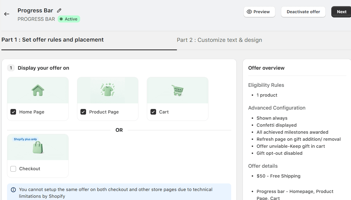This screenshot has height=200, width=351.
Task: Click the eye icon inside Preview button
Action: [249, 12]
